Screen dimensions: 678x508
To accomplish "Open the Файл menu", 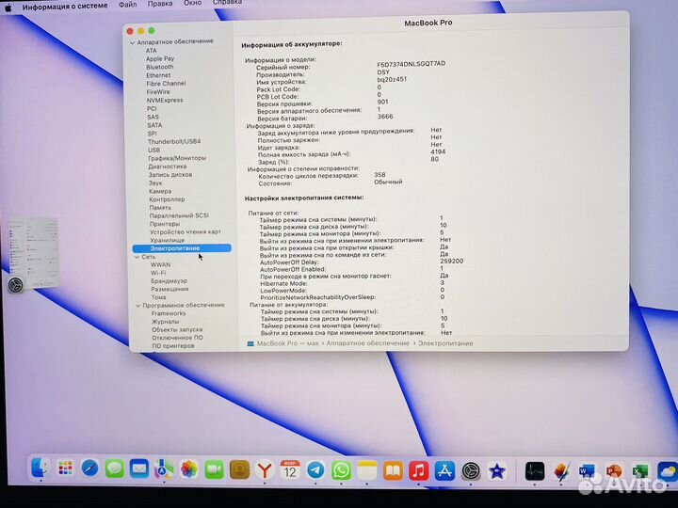I will 127,5.
